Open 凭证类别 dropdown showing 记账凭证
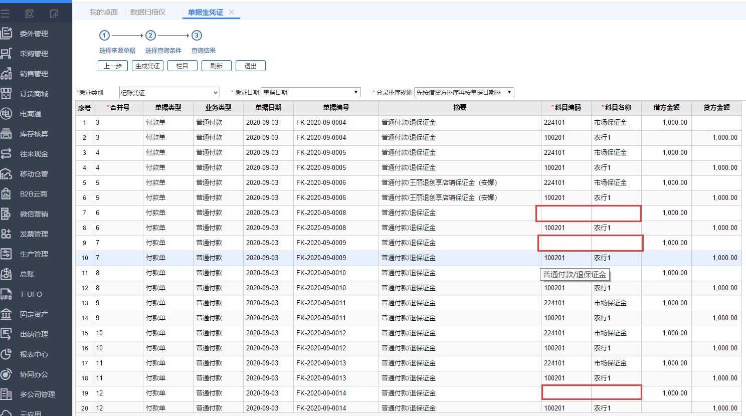Screen dimensions: 746x416 click(x=169, y=93)
